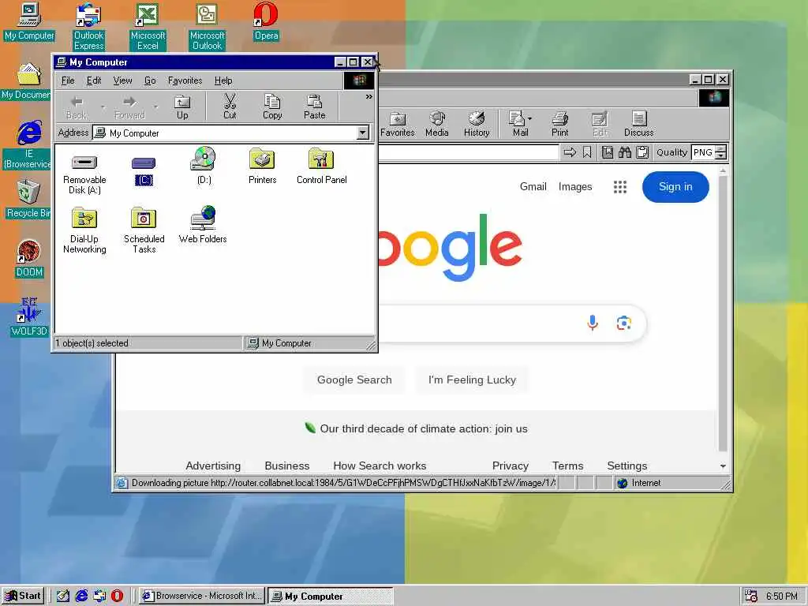Open the Google apps grid icon
The width and height of the screenshot is (808, 606).
point(620,187)
